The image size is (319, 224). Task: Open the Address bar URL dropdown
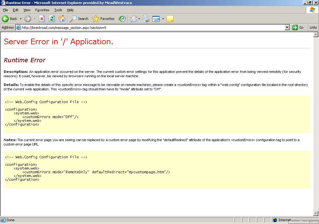coord(287,27)
